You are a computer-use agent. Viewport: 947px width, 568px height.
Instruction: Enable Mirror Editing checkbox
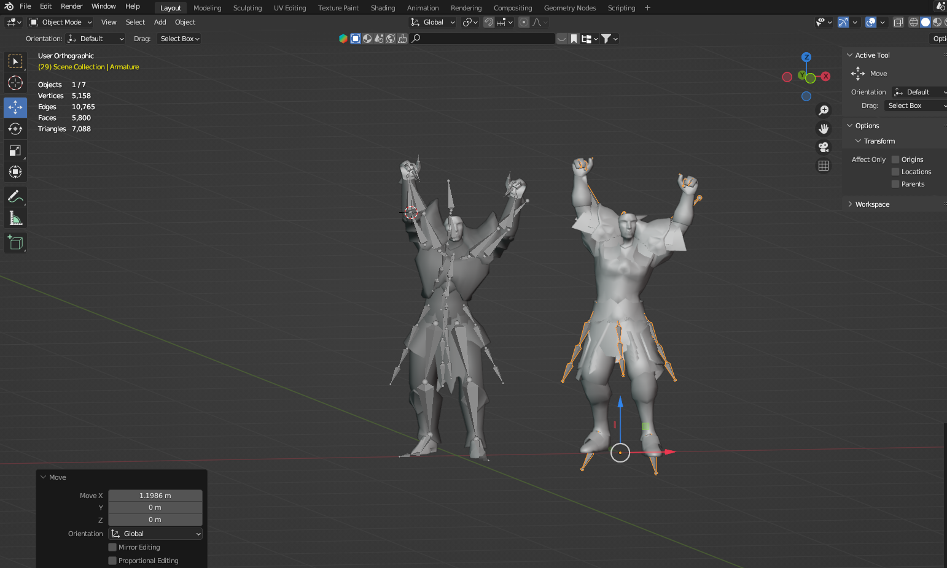[x=112, y=547]
